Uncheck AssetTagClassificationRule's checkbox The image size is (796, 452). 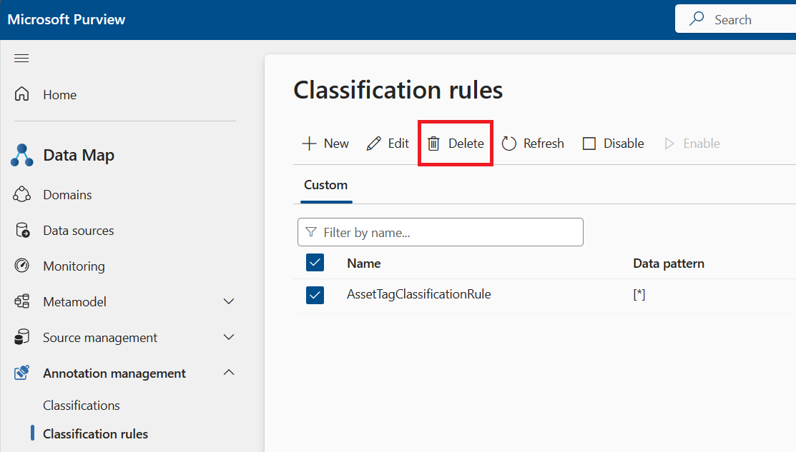pyautogui.click(x=315, y=295)
